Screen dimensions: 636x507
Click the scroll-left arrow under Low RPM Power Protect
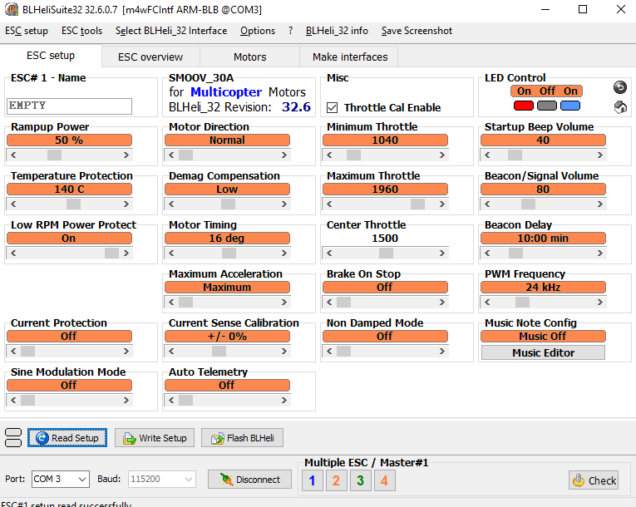pyautogui.click(x=13, y=253)
